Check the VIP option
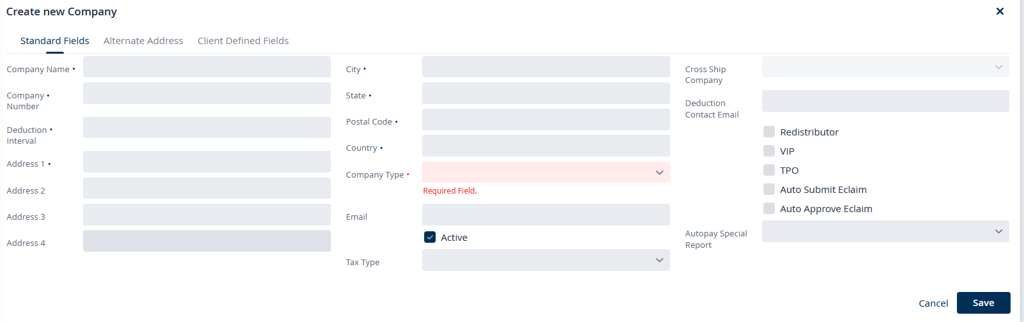The image size is (1024, 322). click(x=769, y=151)
